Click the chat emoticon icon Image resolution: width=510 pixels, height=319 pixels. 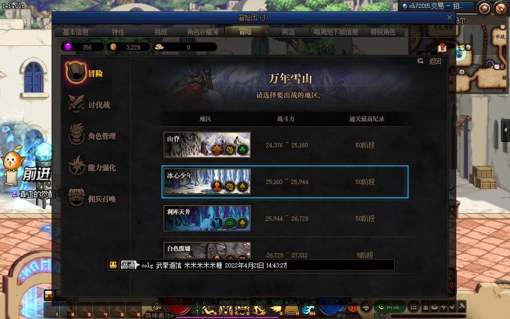point(113,265)
